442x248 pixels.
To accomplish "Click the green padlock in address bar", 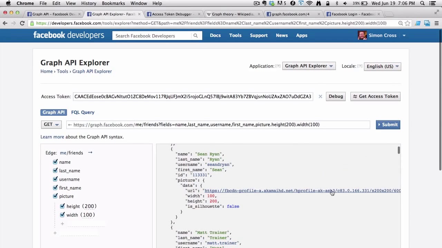I will 32,23.
